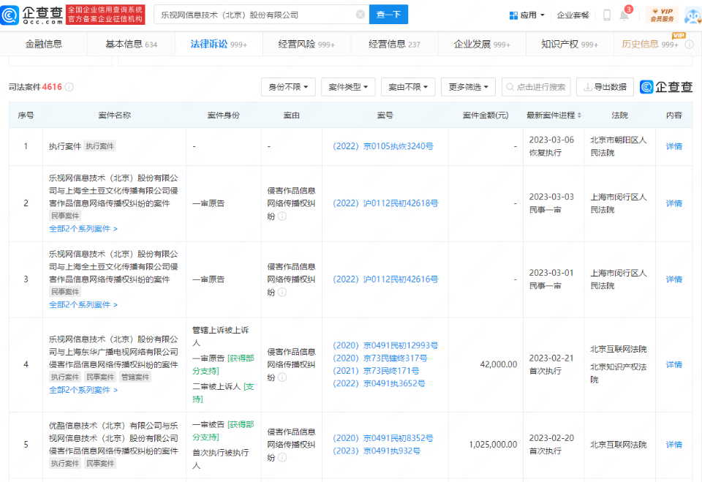Open 历史信息 tab
This screenshot has height=482, width=702.
[x=650, y=44]
